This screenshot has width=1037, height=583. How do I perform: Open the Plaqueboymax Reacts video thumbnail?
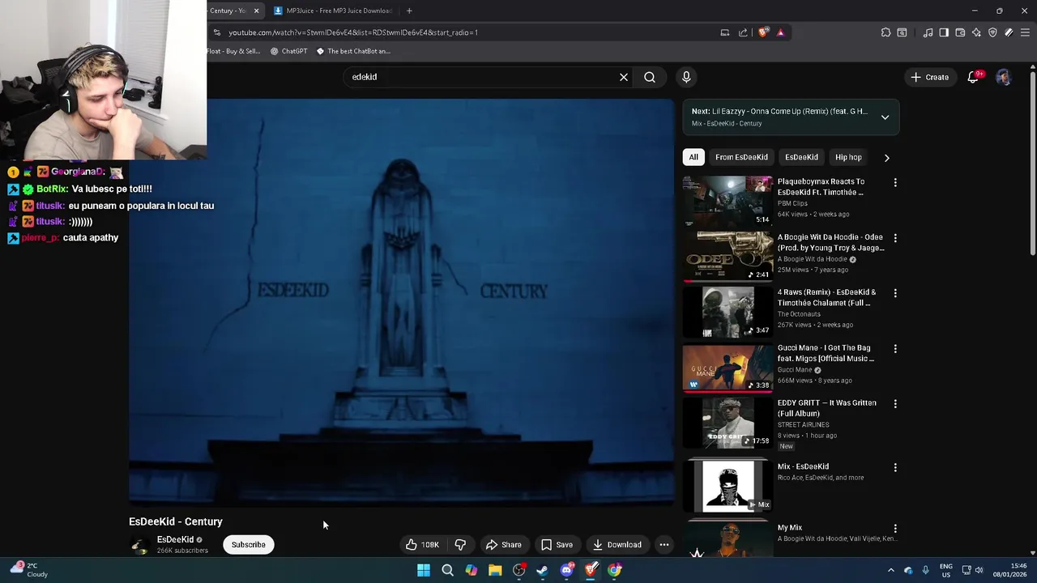click(x=728, y=200)
